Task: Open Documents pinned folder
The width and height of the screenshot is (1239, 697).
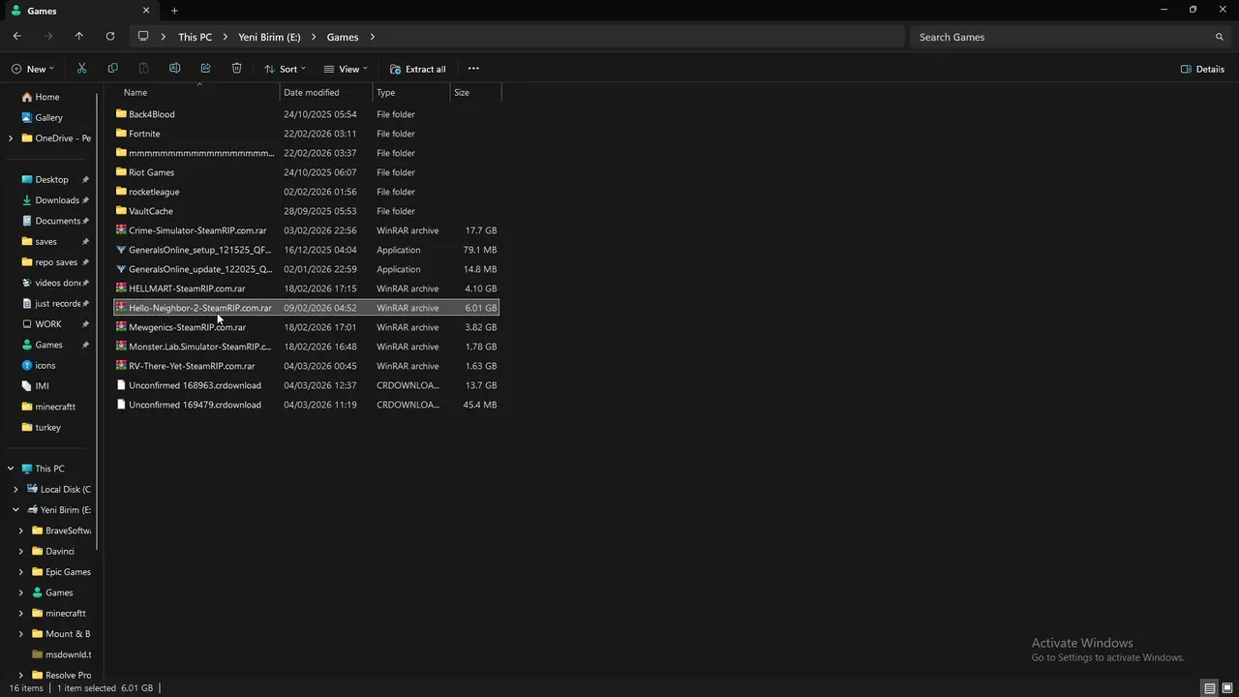Action: coord(57,221)
